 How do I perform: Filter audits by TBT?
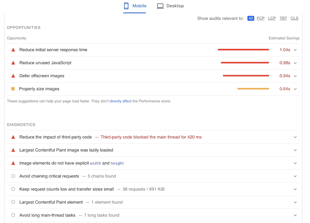(x=283, y=18)
